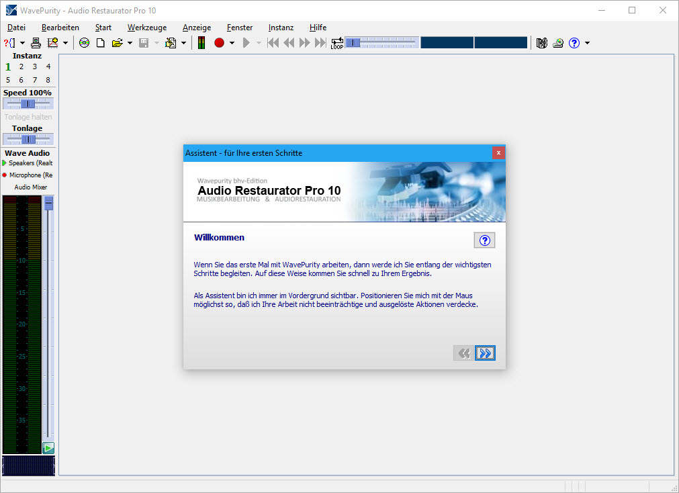
Task: Open the dropdown beside the hand-and-document icon
Action: click(183, 43)
